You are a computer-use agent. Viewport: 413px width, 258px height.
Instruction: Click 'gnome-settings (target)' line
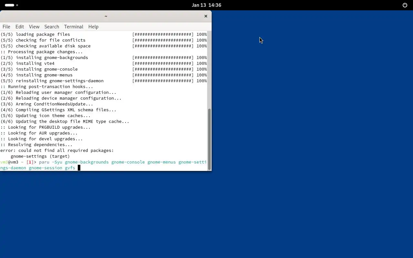[40, 156]
